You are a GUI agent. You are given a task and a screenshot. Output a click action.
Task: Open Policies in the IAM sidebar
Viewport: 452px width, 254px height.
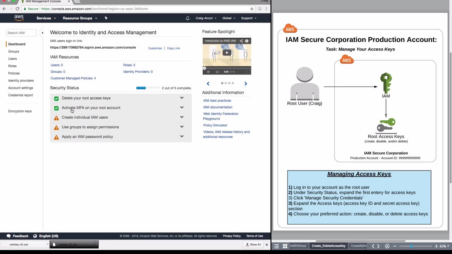pyautogui.click(x=14, y=73)
